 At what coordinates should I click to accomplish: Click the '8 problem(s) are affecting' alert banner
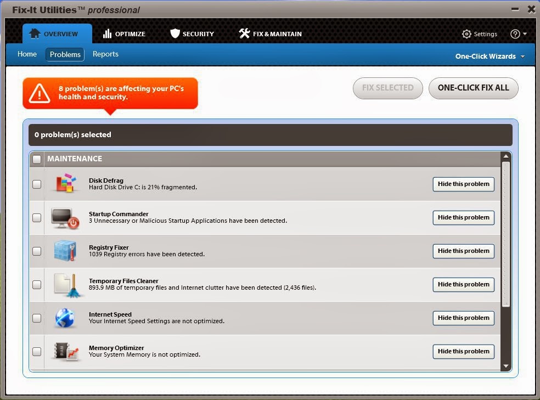(110, 93)
